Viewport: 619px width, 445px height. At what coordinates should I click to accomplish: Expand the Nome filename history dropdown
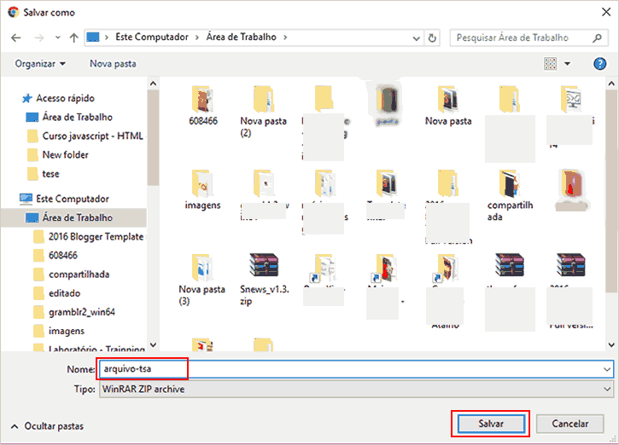[x=606, y=369]
